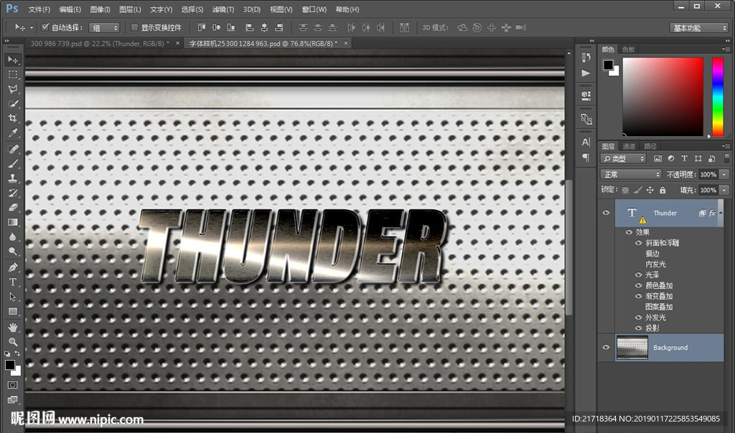
Task: Open the Paragraph panel icon
Action: pos(586,157)
